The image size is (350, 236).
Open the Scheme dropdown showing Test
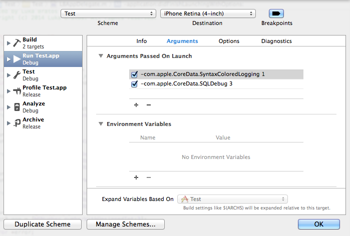coord(108,13)
